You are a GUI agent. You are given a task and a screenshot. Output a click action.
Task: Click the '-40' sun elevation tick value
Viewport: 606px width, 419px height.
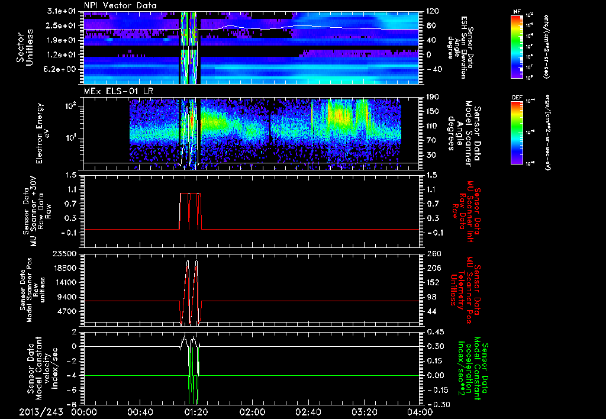[x=433, y=70]
